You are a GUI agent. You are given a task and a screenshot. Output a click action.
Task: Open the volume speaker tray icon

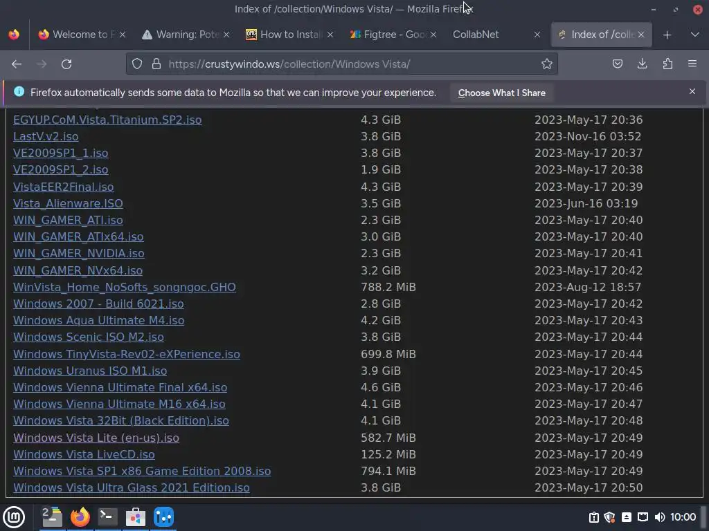pyautogui.click(x=660, y=517)
